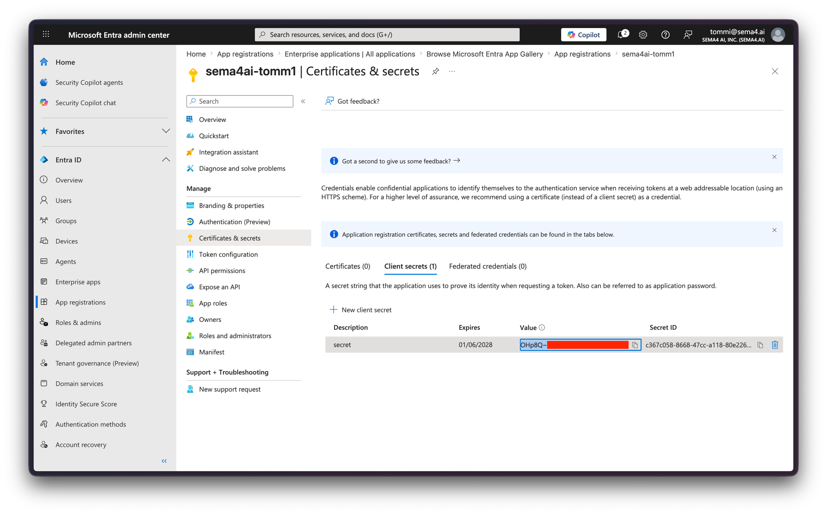Click the top bar feedback icon
Viewport: 827px width, 514px height.
coord(688,35)
